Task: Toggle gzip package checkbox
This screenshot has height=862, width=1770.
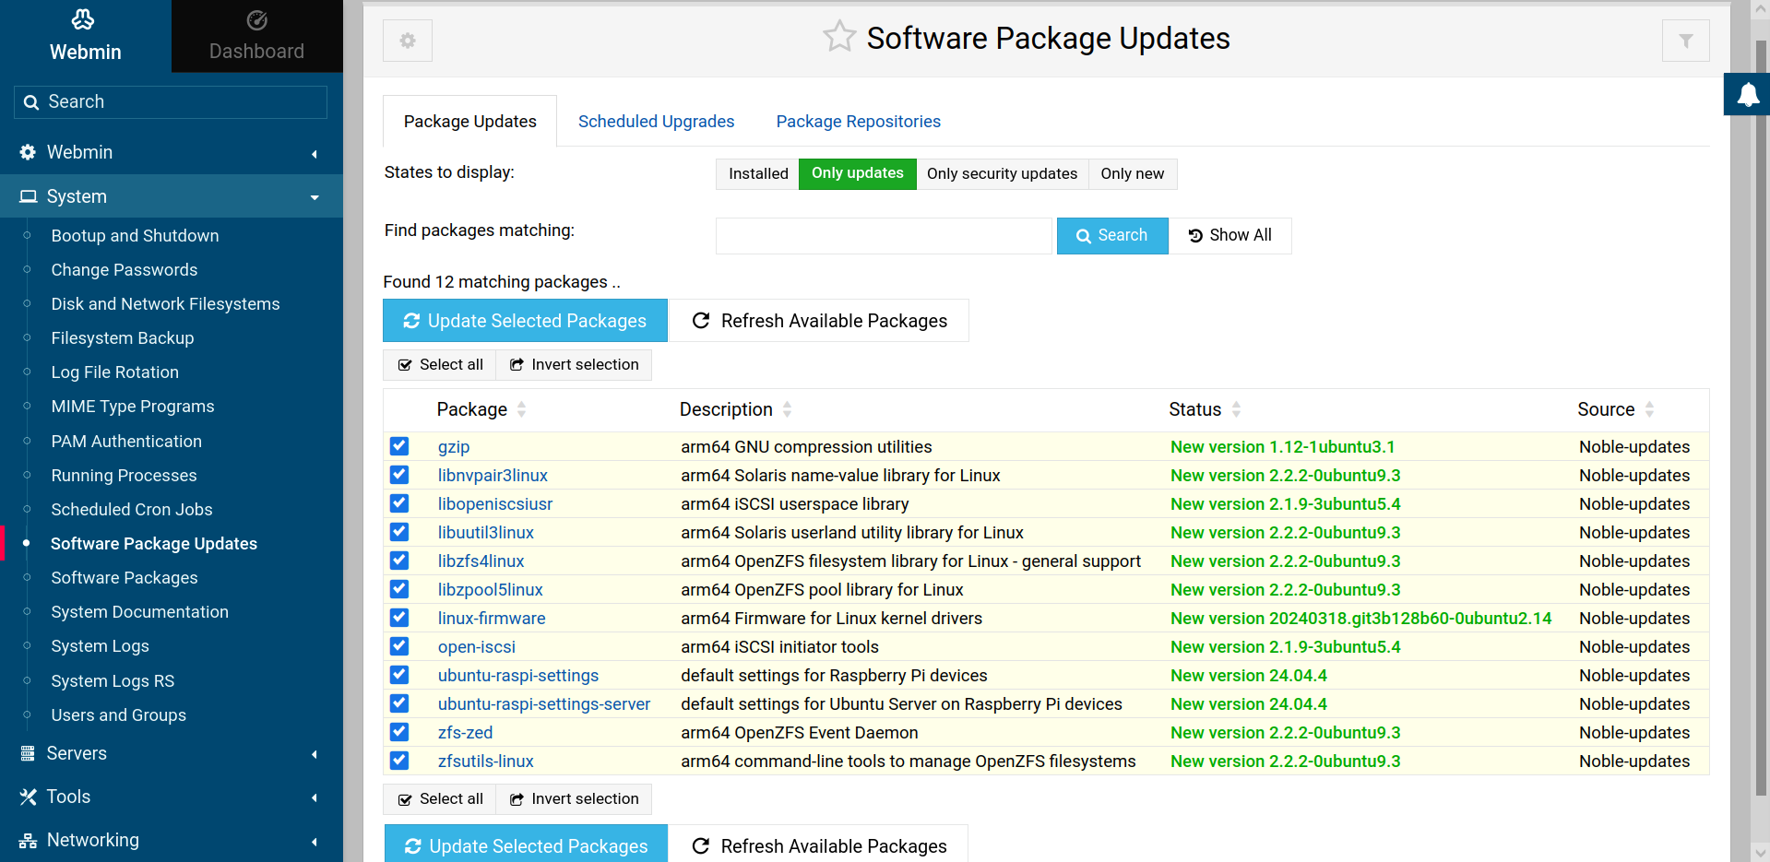Action: pyautogui.click(x=399, y=446)
